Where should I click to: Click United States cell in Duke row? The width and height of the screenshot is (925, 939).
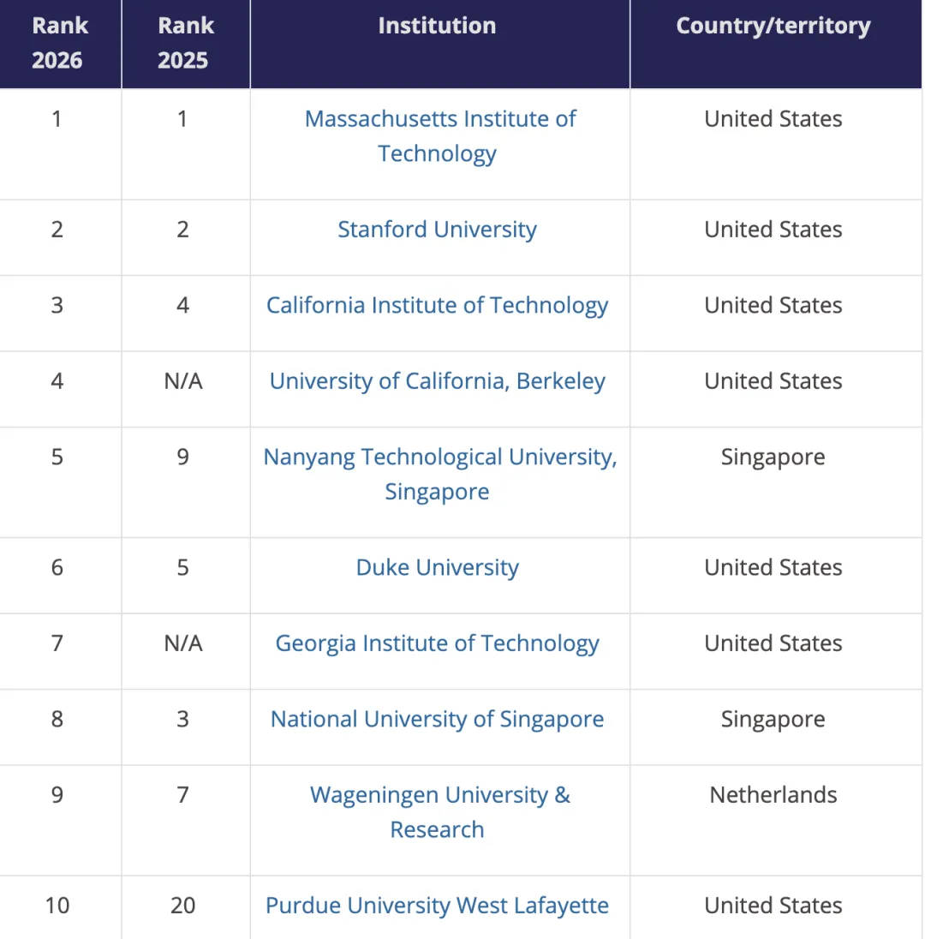773,568
